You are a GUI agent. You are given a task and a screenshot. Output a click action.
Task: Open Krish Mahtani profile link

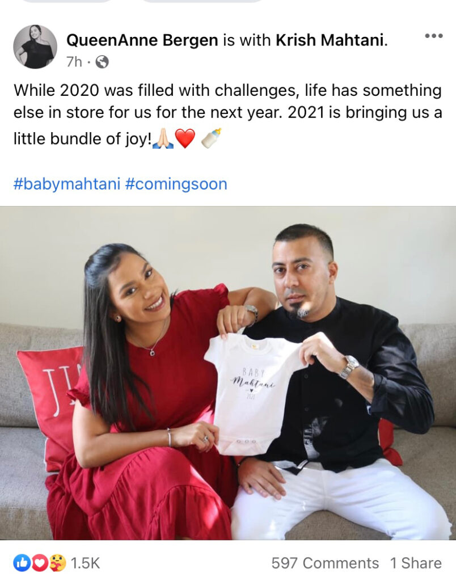point(330,40)
